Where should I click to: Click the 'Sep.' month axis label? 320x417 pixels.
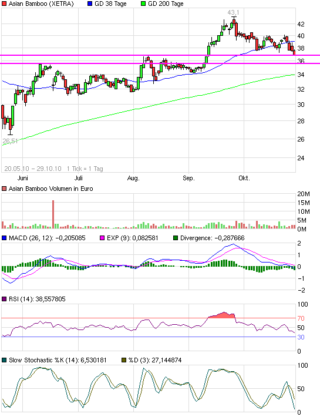point(188,178)
